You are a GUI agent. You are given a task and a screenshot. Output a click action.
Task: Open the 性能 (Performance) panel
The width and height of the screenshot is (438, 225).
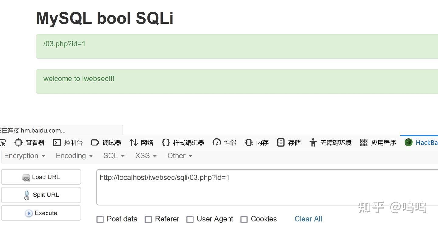pyautogui.click(x=224, y=142)
